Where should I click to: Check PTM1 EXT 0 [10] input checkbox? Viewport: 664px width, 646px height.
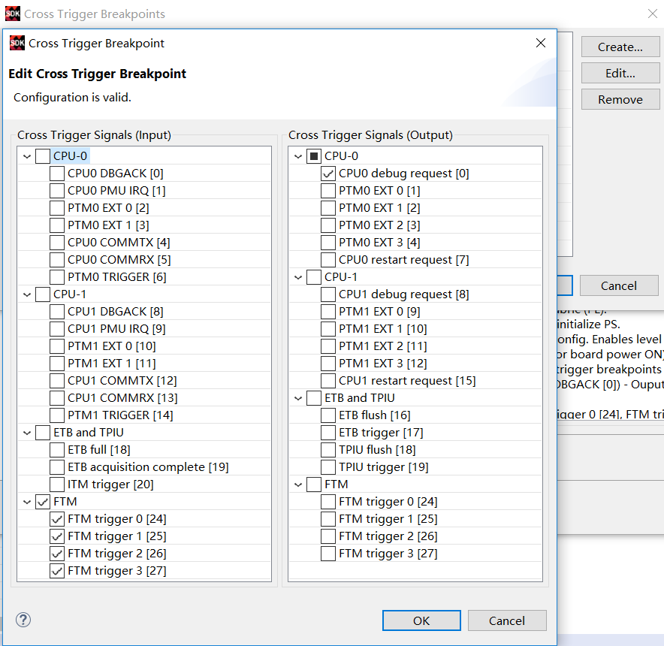coord(57,346)
